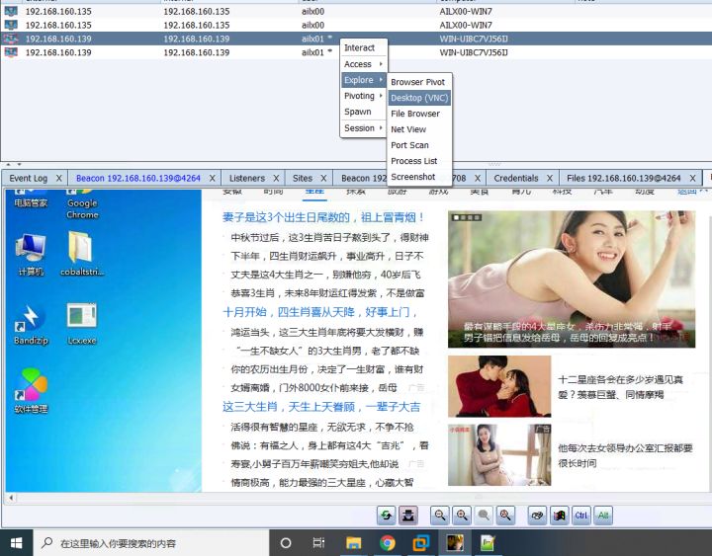Click the VNC zoom in magnifier
This screenshot has width=712, height=556.
[x=462, y=516]
